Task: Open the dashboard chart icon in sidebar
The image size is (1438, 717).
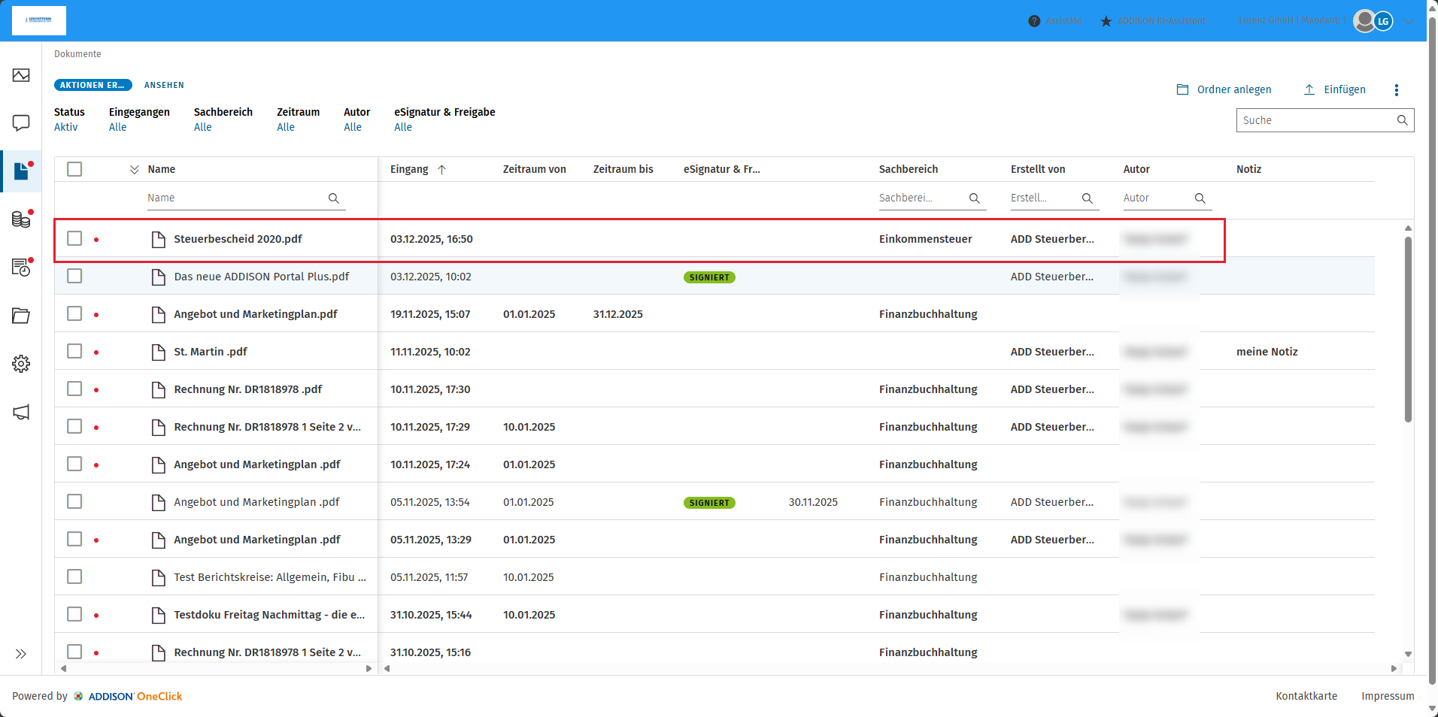Action: click(x=21, y=75)
